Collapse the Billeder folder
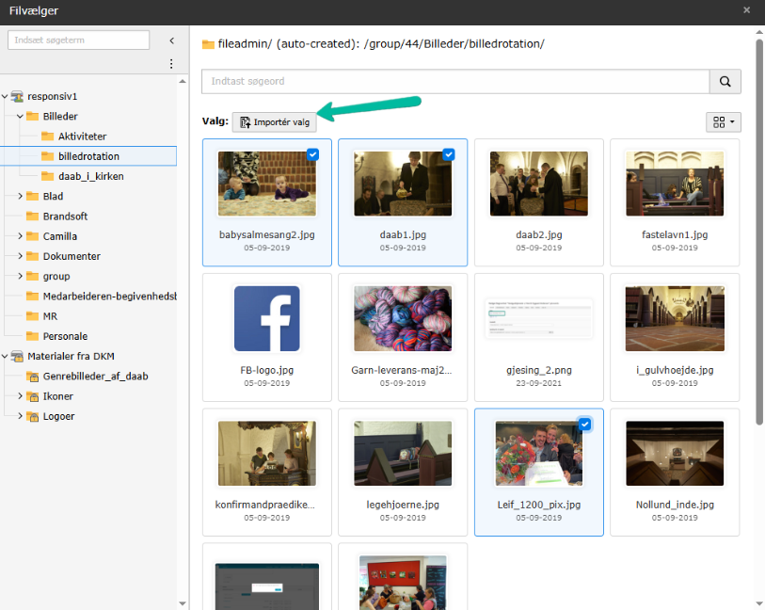 (20, 117)
